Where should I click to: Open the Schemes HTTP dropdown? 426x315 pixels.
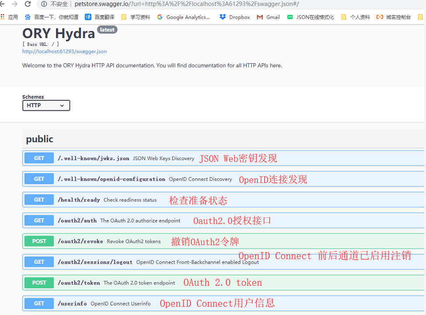pos(46,106)
